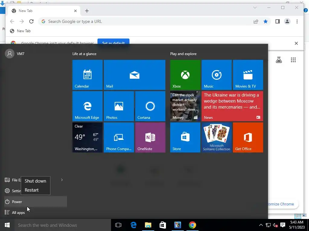309x231 pixels.
Task: Click Chrome's forward arrow
Action: click(22, 21)
